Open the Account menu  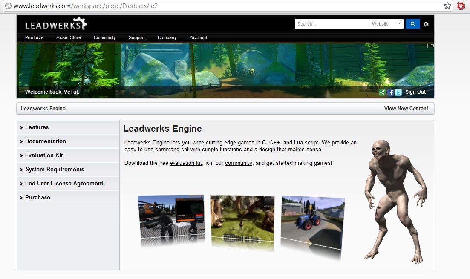point(199,38)
